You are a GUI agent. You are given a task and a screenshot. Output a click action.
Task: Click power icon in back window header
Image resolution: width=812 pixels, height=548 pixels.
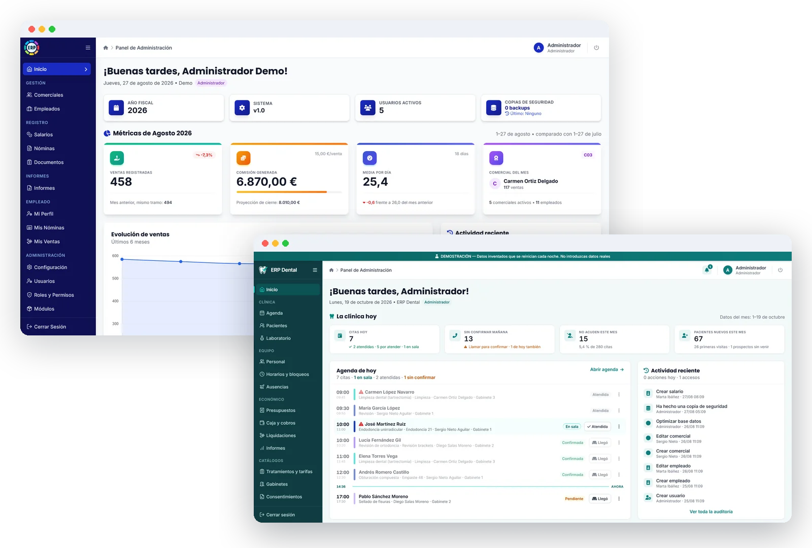click(x=596, y=48)
